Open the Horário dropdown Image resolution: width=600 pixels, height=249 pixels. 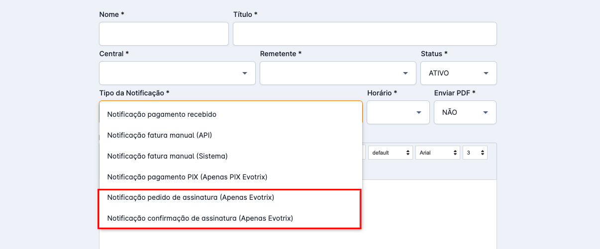(x=398, y=112)
